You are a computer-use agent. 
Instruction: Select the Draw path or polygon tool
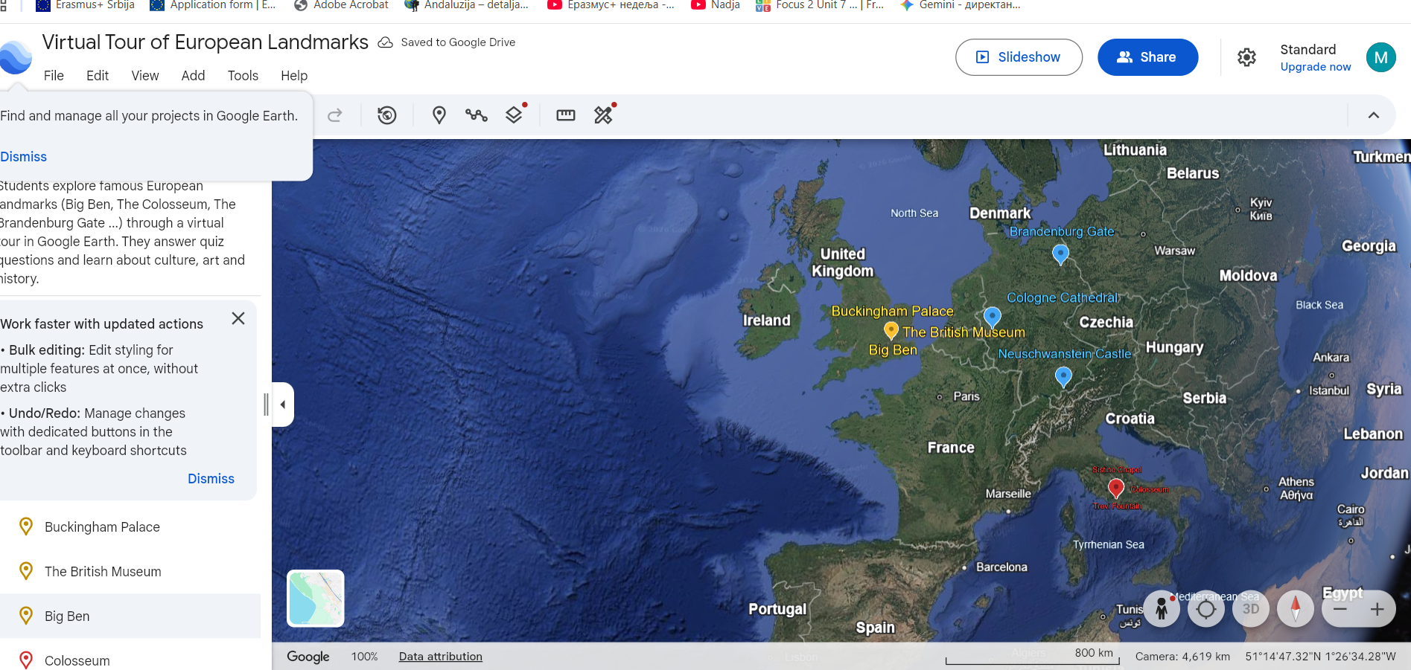(x=477, y=115)
